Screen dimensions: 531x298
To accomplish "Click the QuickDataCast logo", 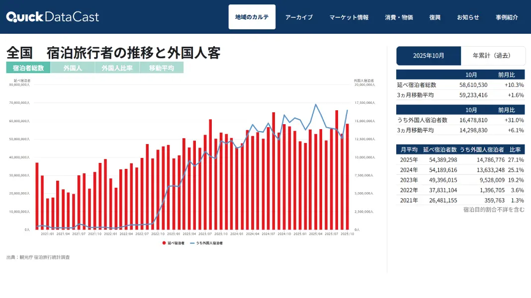I will pos(53,17).
